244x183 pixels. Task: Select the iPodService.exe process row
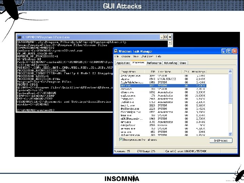(x=163, y=109)
